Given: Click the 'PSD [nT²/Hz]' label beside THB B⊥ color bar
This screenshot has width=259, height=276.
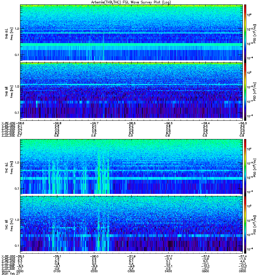Looking at the screenshot, I should (x=255, y=33).
